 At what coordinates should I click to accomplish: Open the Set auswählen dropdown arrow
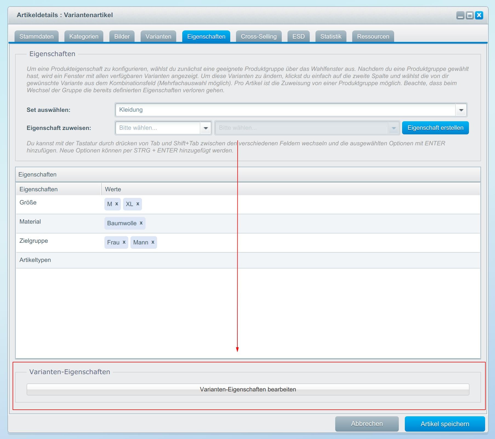[461, 110]
